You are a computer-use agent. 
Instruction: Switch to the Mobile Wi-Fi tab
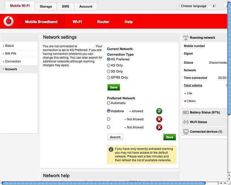pyautogui.click(x=20, y=6)
